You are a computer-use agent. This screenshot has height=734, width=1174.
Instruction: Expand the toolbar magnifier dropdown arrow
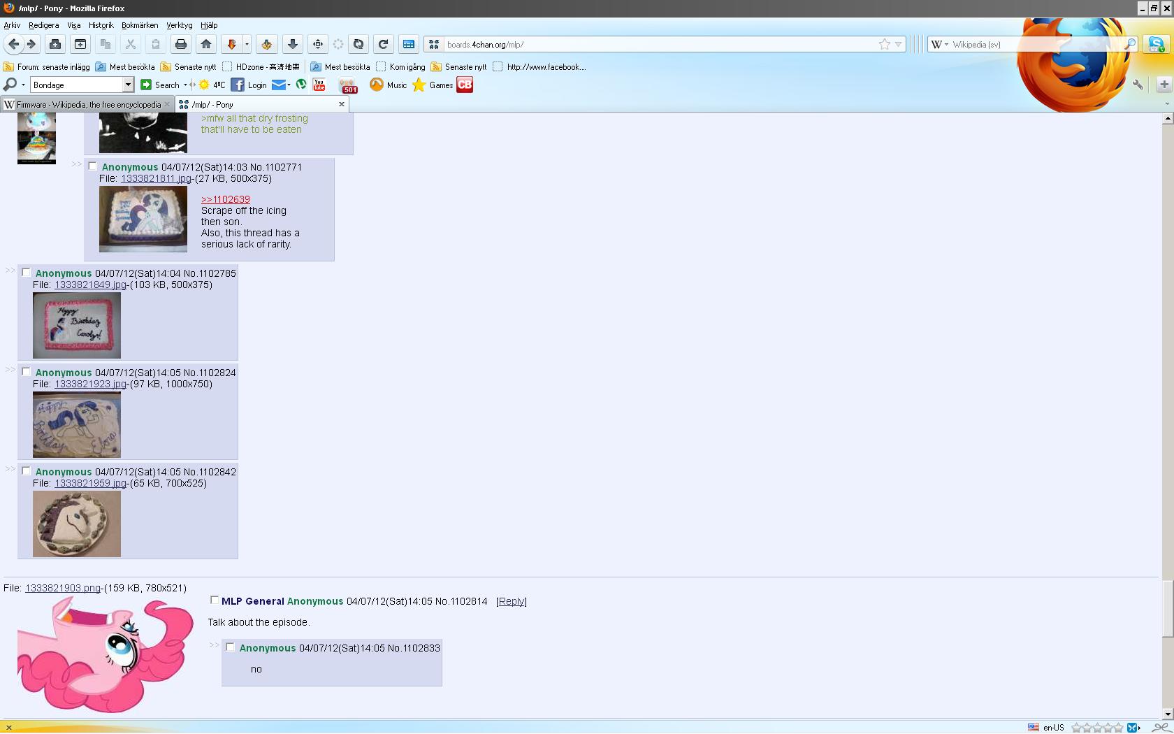(23, 85)
